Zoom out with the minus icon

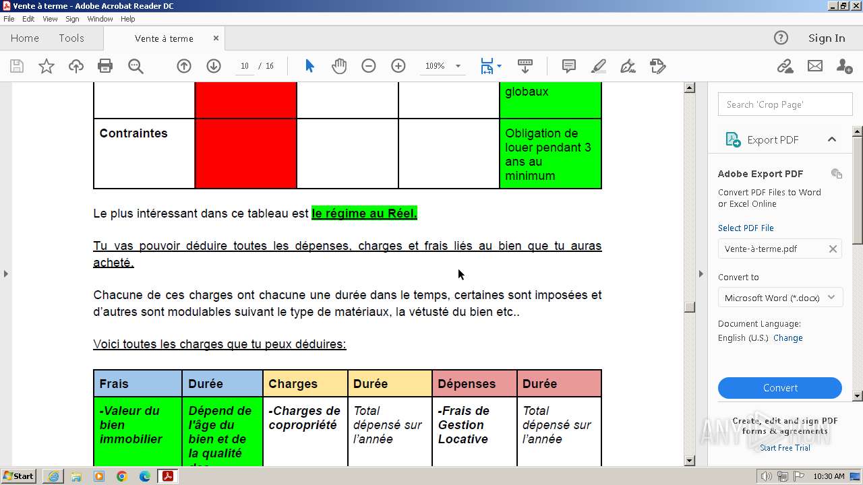368,66
